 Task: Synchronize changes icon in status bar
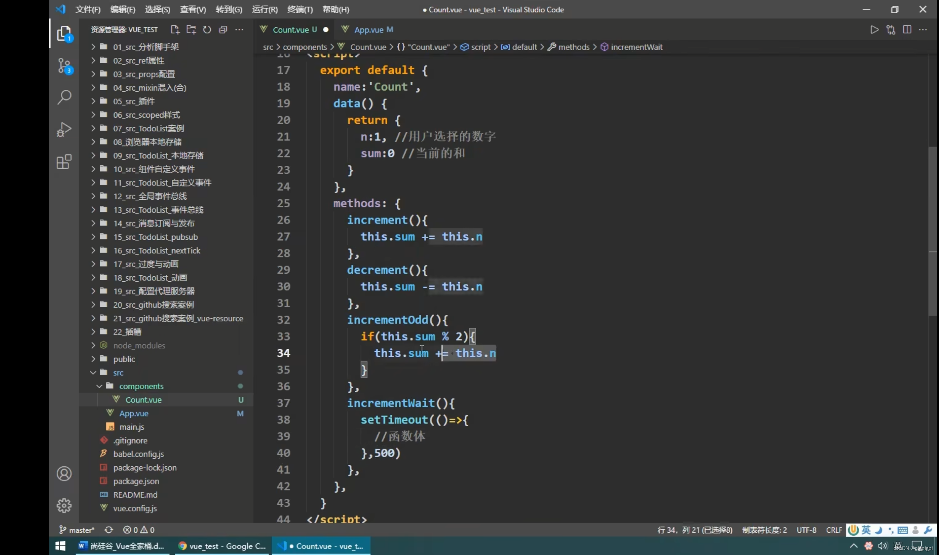coord(109,530)
